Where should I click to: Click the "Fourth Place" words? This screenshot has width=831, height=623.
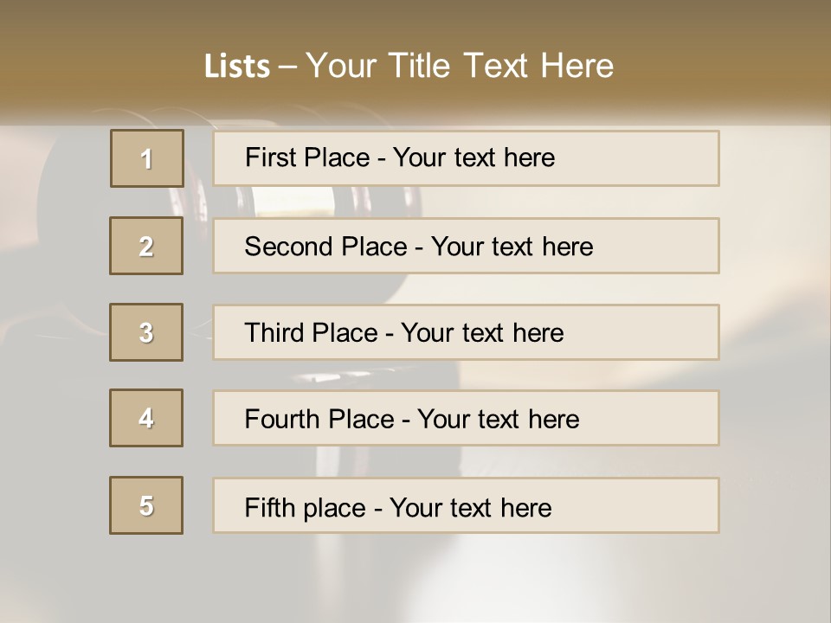click(x=319, y=420)
